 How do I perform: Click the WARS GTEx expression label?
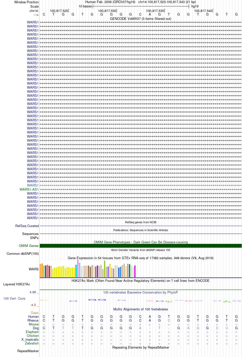[x=34, y=269]
